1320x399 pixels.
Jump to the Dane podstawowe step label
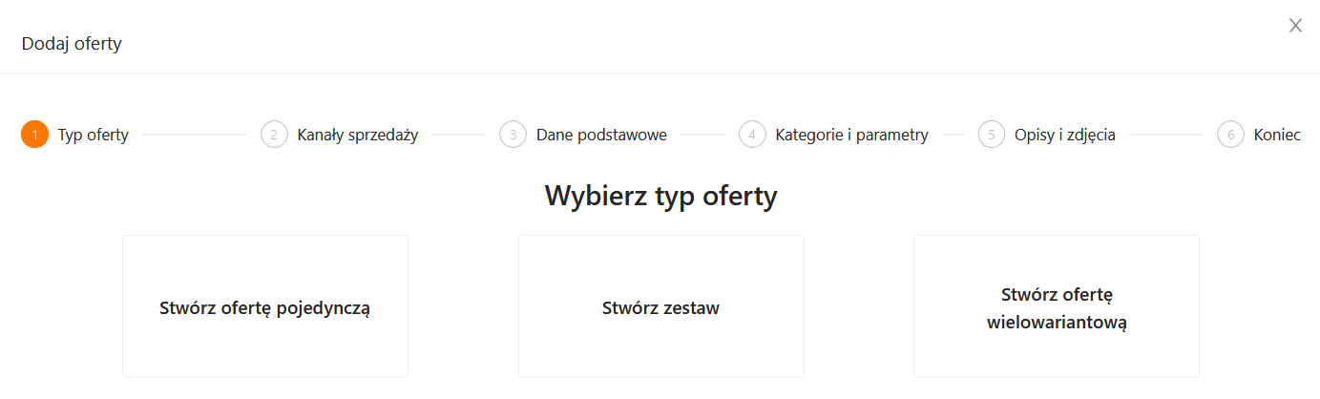(x=601, y=135)
